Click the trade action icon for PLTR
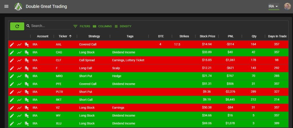The height and width of the screenshot is (128, 293). [27, 92]
